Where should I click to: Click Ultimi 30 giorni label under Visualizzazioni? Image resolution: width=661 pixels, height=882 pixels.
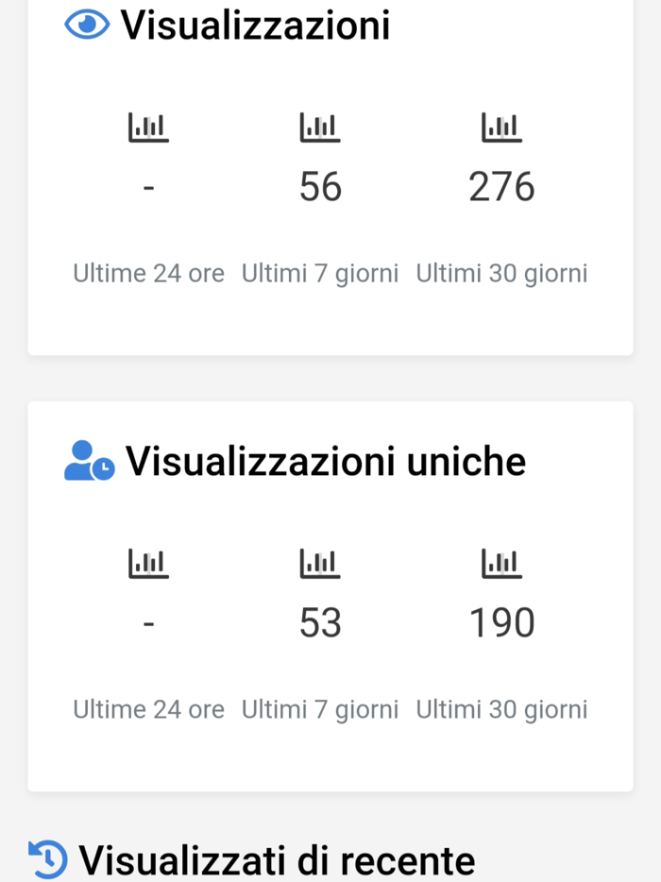click(501, 274)
